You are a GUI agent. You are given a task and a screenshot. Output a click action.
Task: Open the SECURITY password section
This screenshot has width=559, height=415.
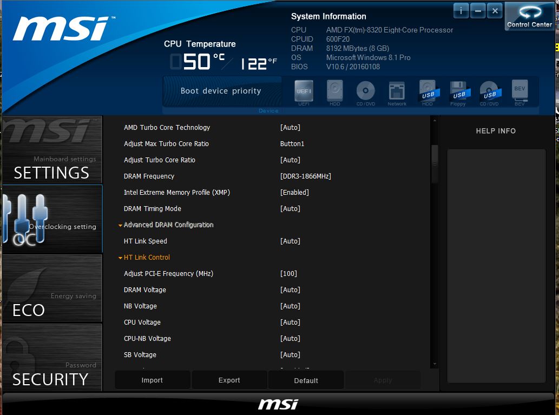52,357
